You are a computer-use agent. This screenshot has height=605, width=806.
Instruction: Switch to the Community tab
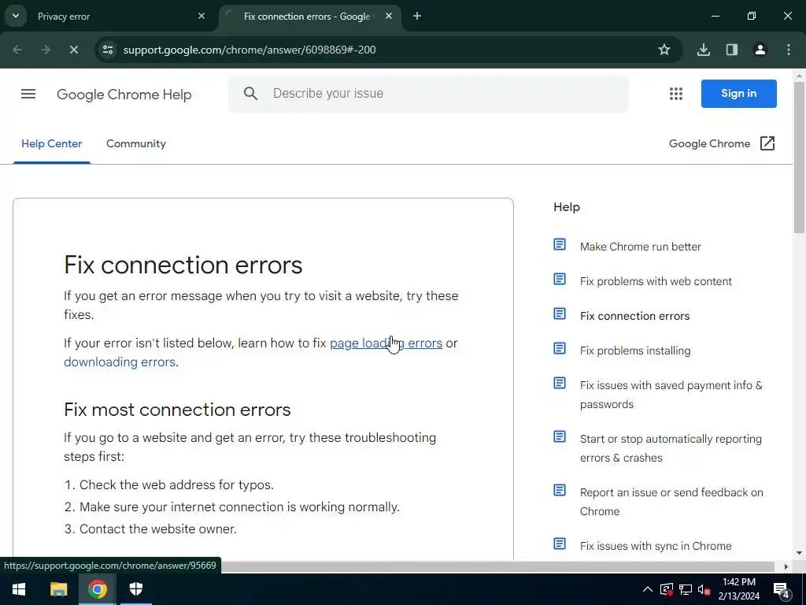(x=135, y=143)
